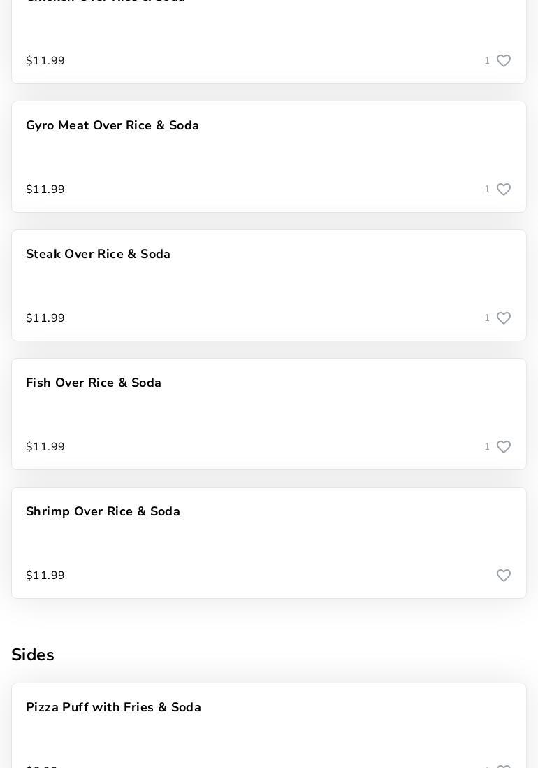Viewport: 538px width, 768px height.
Task: Click the like count beside Gyro Meat's heart
Action: [x=487, y=190]
